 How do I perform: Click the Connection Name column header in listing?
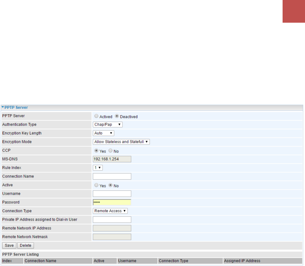pyautogui.click(x=58, y=261)
